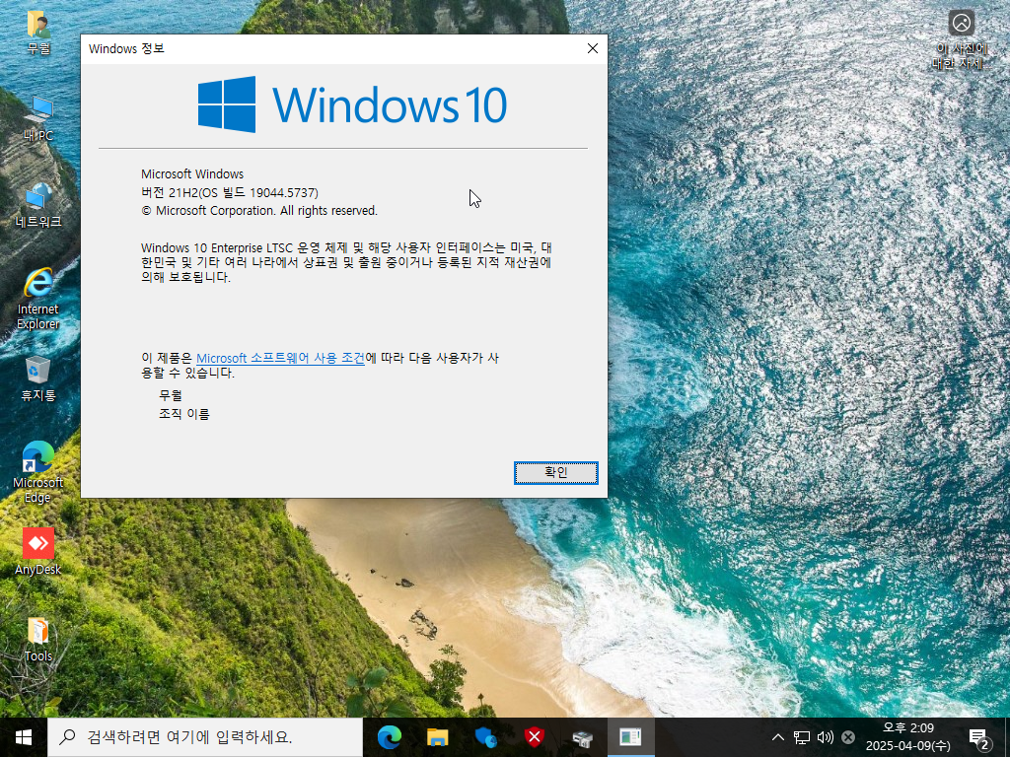This screenshot has width=1010, height=757.
Task: Open the volume speaker tray icon
Action: (x=825, y=737)
